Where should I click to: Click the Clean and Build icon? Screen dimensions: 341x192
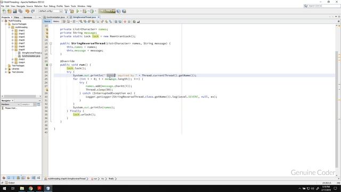click(71, 11)
